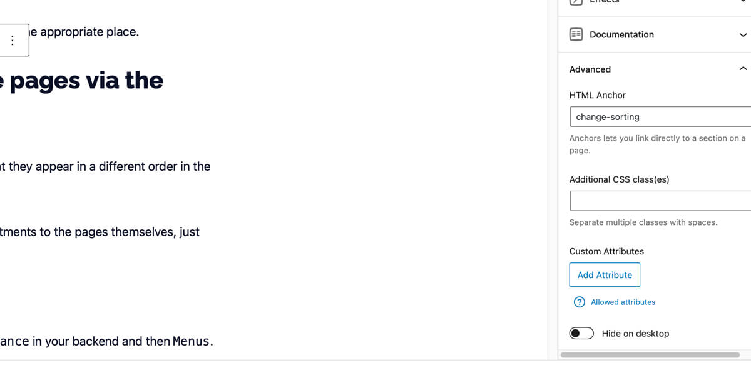Expand the Effects panel chevron at top
This screenshot has height=375, width=751.
click(743, 2)
